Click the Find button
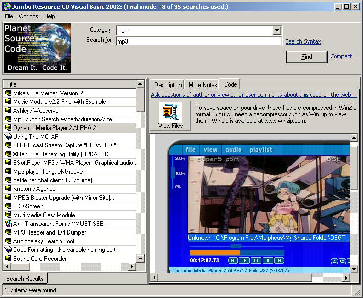The width and height of the screenshot is (363, 298). point(307,57)
